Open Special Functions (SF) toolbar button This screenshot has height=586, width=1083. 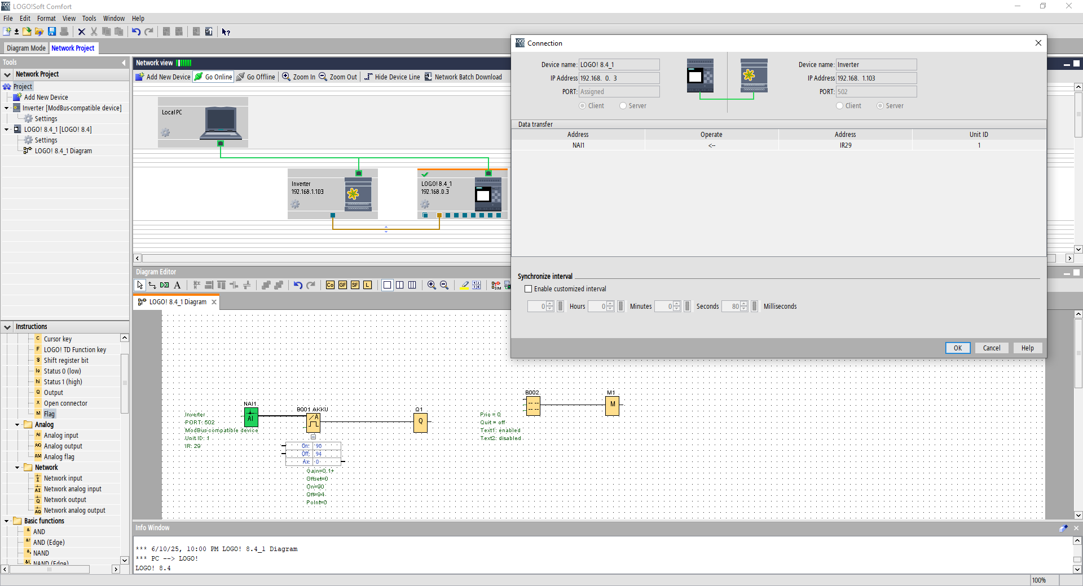(355, 285)
